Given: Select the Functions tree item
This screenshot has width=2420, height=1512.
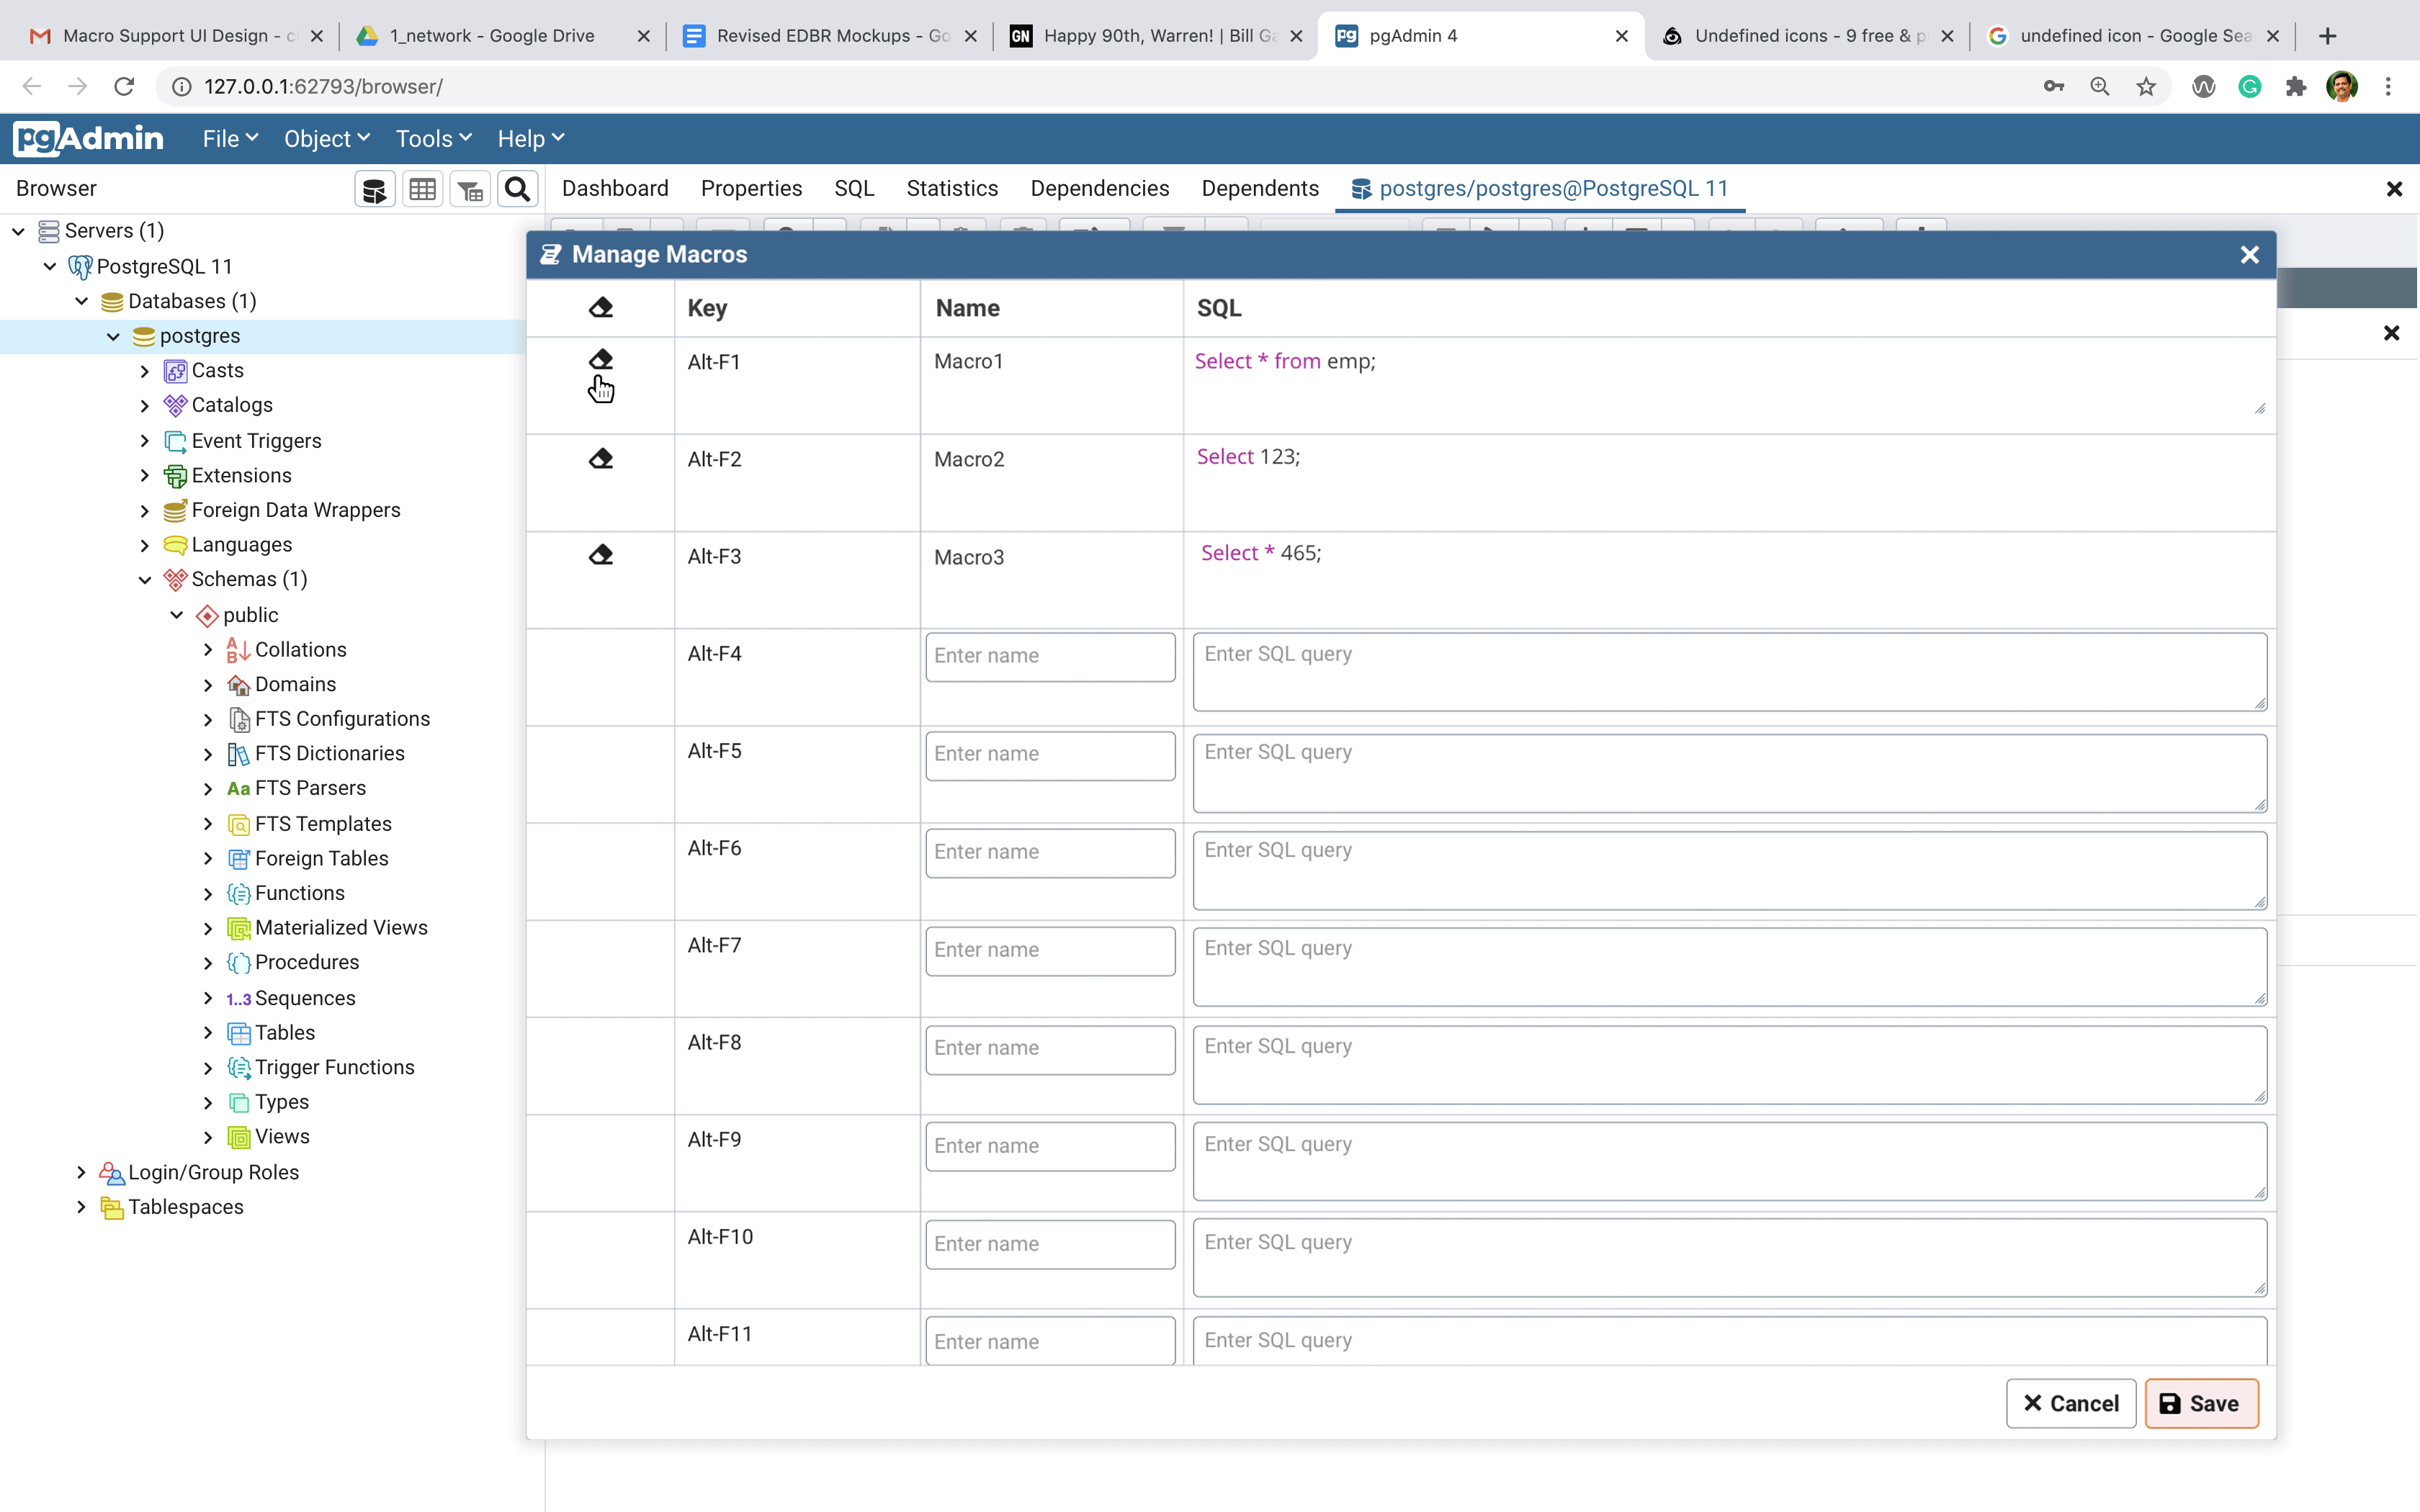Looking at the screenshot, I should tap(299, 893).
